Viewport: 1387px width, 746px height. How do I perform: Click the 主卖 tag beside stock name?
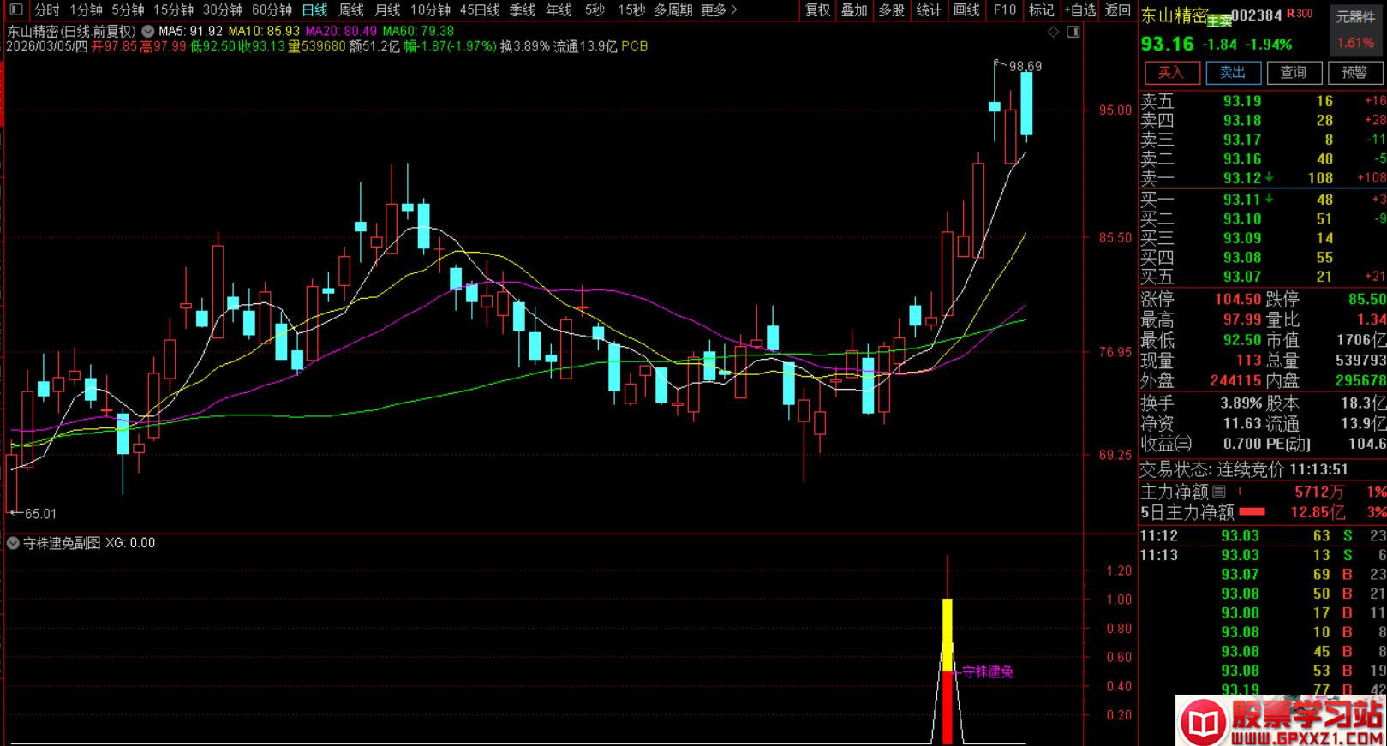pos(1219,22)
